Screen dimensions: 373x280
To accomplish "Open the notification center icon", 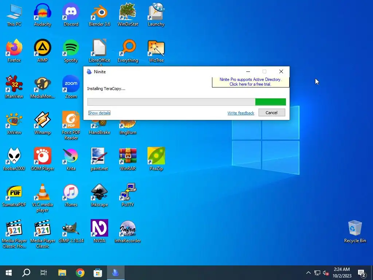I will pos(362,273).
